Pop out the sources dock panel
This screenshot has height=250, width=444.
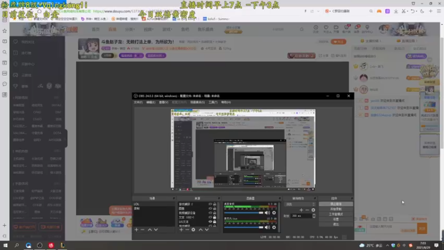[x=219, y=198]
